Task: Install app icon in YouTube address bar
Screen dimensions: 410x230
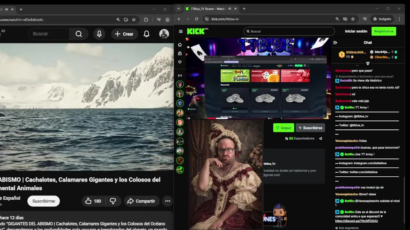Action: point(126,19)
